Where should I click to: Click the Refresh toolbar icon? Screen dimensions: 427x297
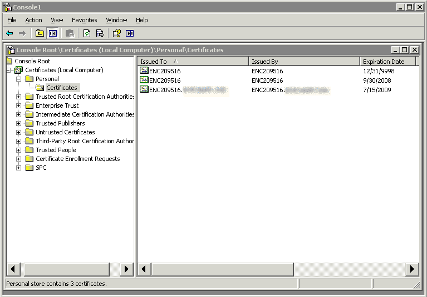[x=87, y=33]
